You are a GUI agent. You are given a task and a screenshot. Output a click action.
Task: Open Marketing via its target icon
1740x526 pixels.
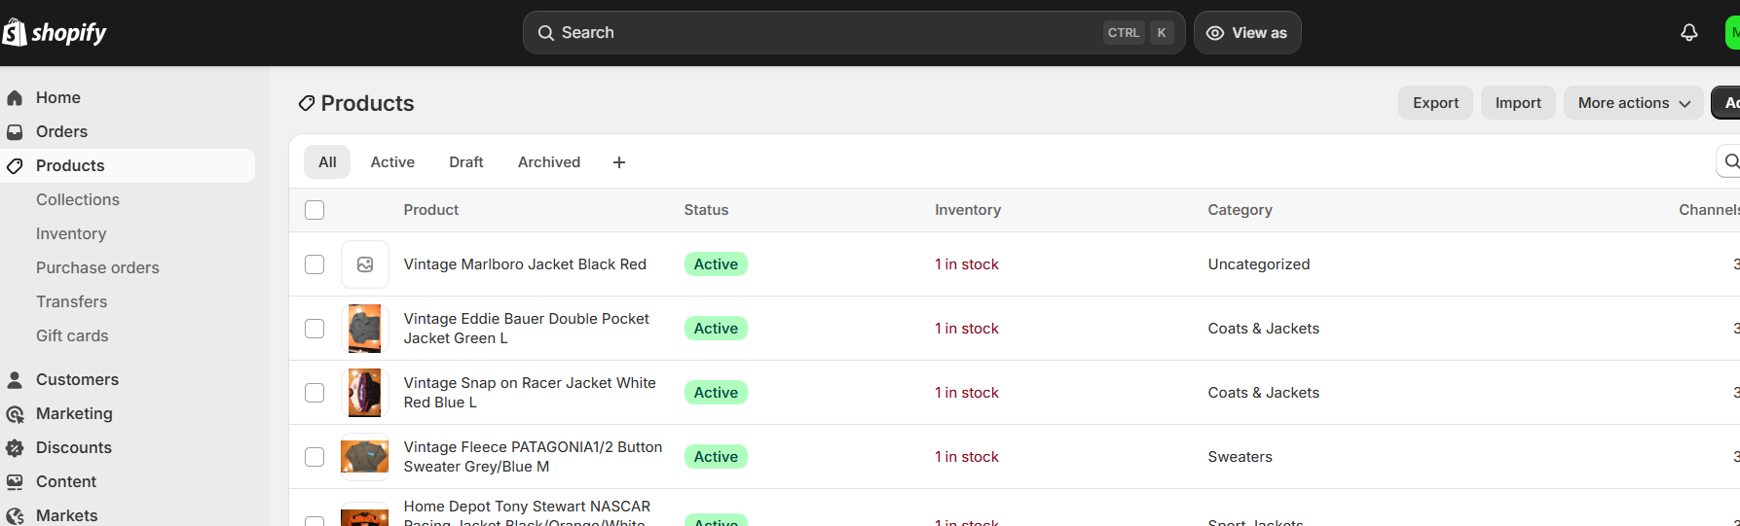click(15, 413)
